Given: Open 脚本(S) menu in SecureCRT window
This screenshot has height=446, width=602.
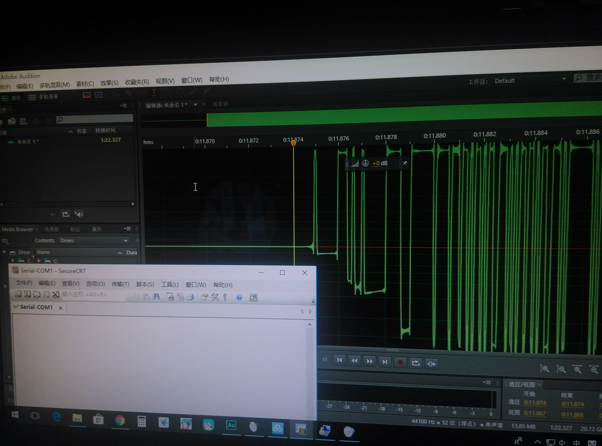Looking at the screenshot, I should 145,284.
